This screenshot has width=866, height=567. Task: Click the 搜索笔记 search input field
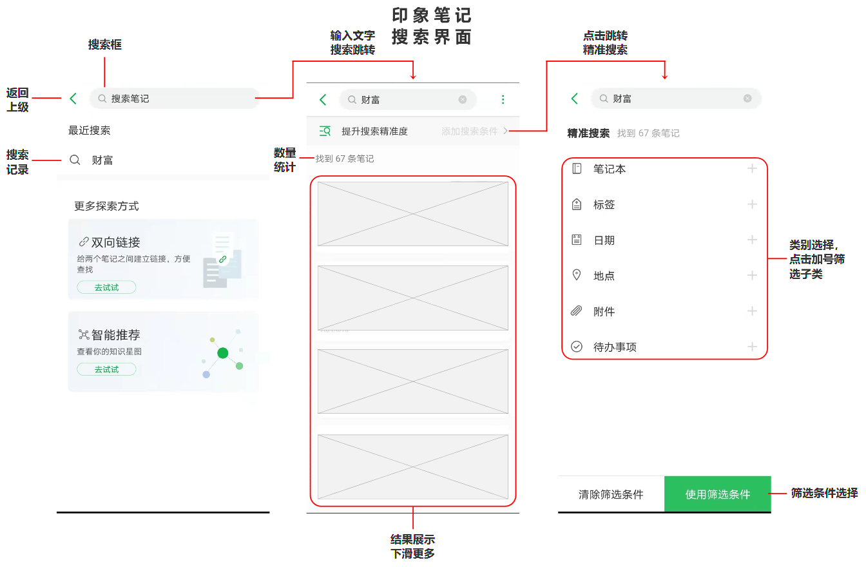[x=174, y=98]
